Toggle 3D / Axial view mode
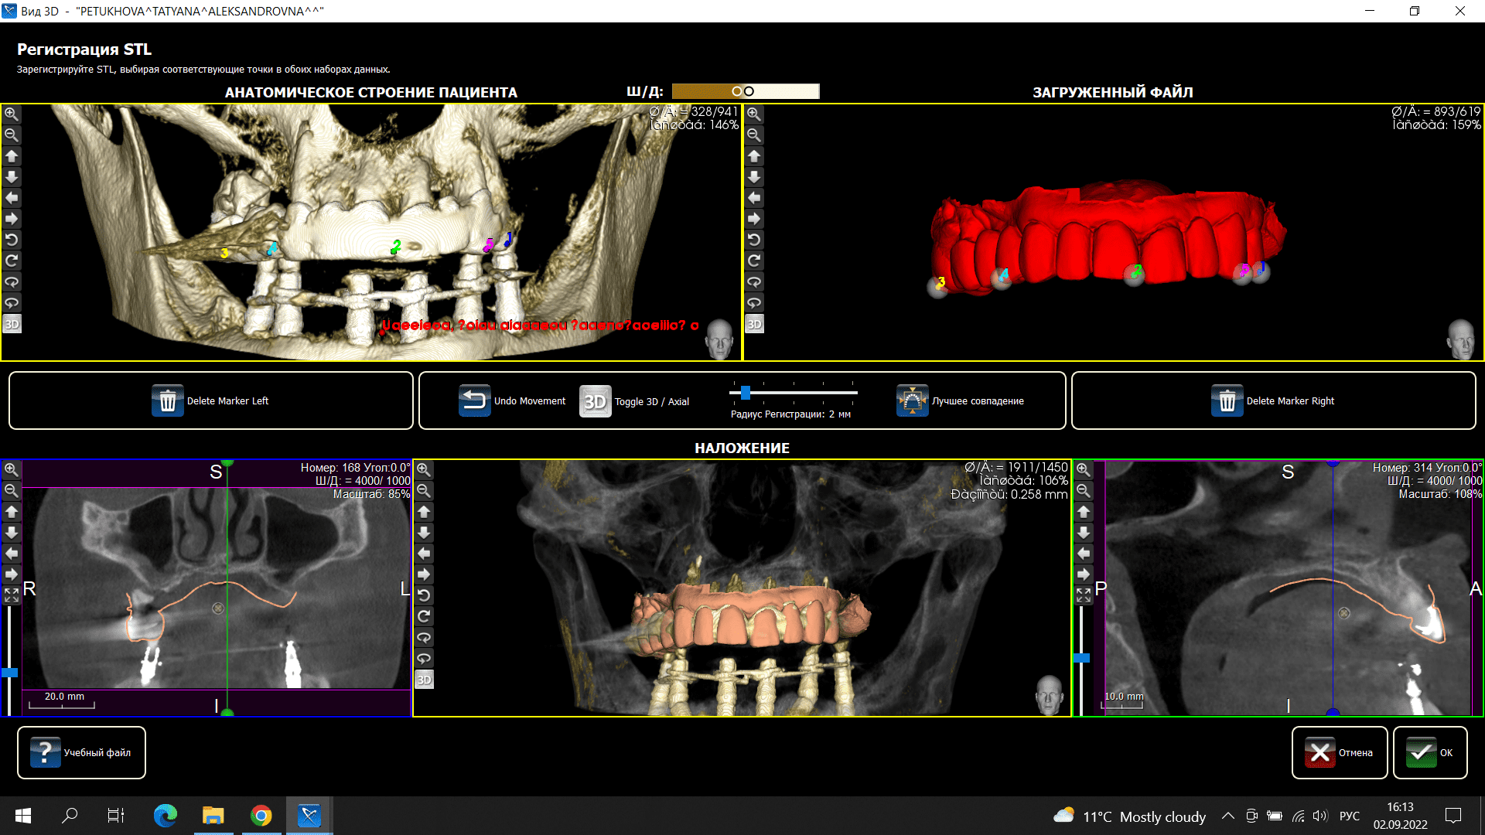 coord(596,401)
